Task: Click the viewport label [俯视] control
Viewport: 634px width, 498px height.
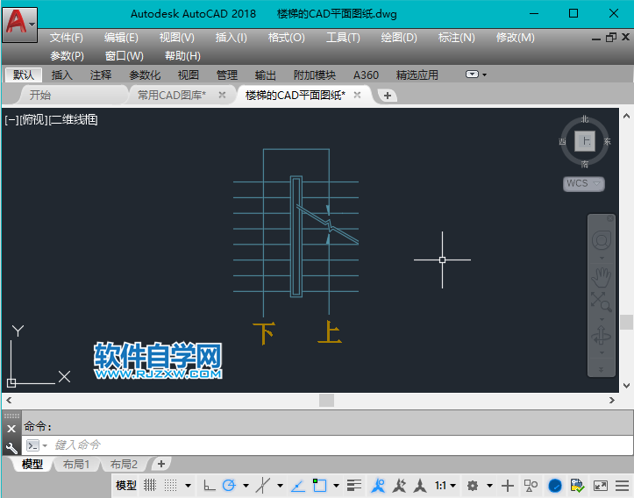Action: click(x=33, y=119)
